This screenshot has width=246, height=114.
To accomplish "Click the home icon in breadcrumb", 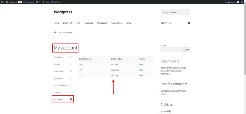I will click(x=55, y=32).
